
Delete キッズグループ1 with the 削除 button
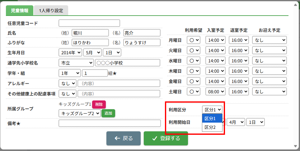pyautogui.click(x=99, y=105)
